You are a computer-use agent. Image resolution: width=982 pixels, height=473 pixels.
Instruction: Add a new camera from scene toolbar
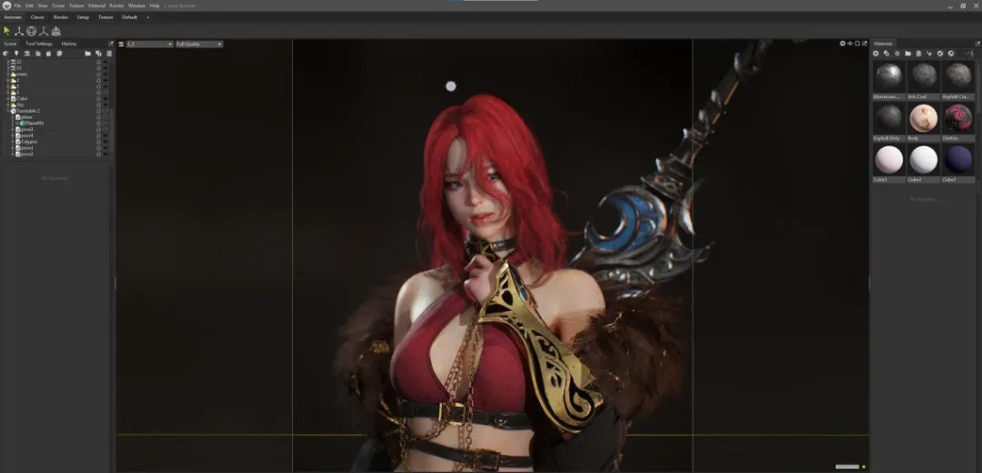click(x=27, y=54)
